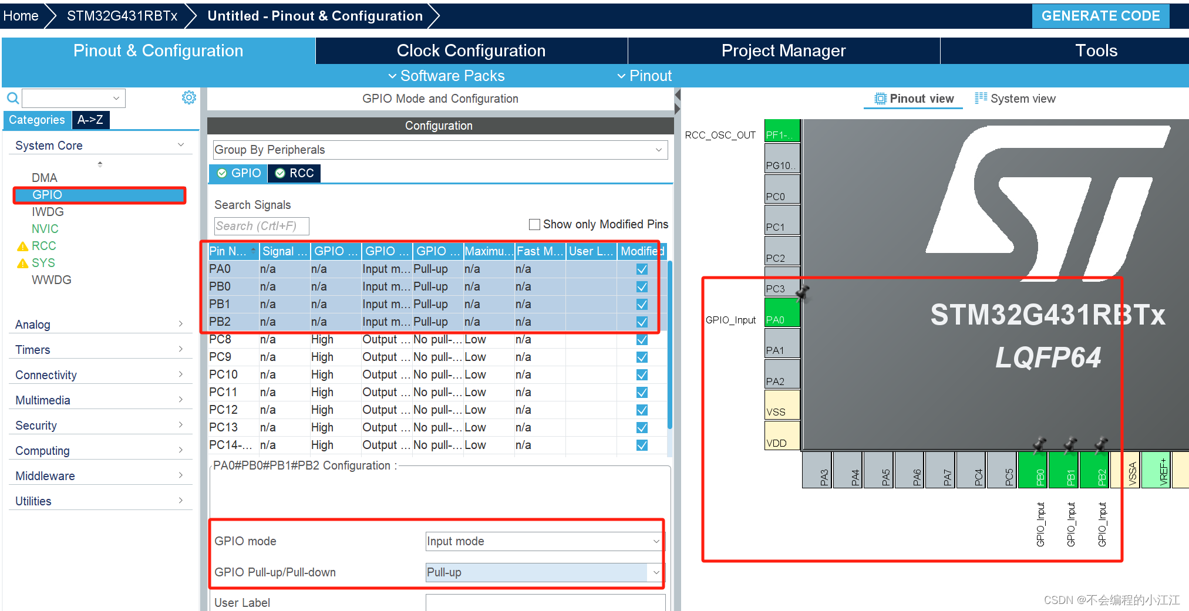Switch to System view tab
Screen dimensions: 1189x611
click(x=1015, y=99)
